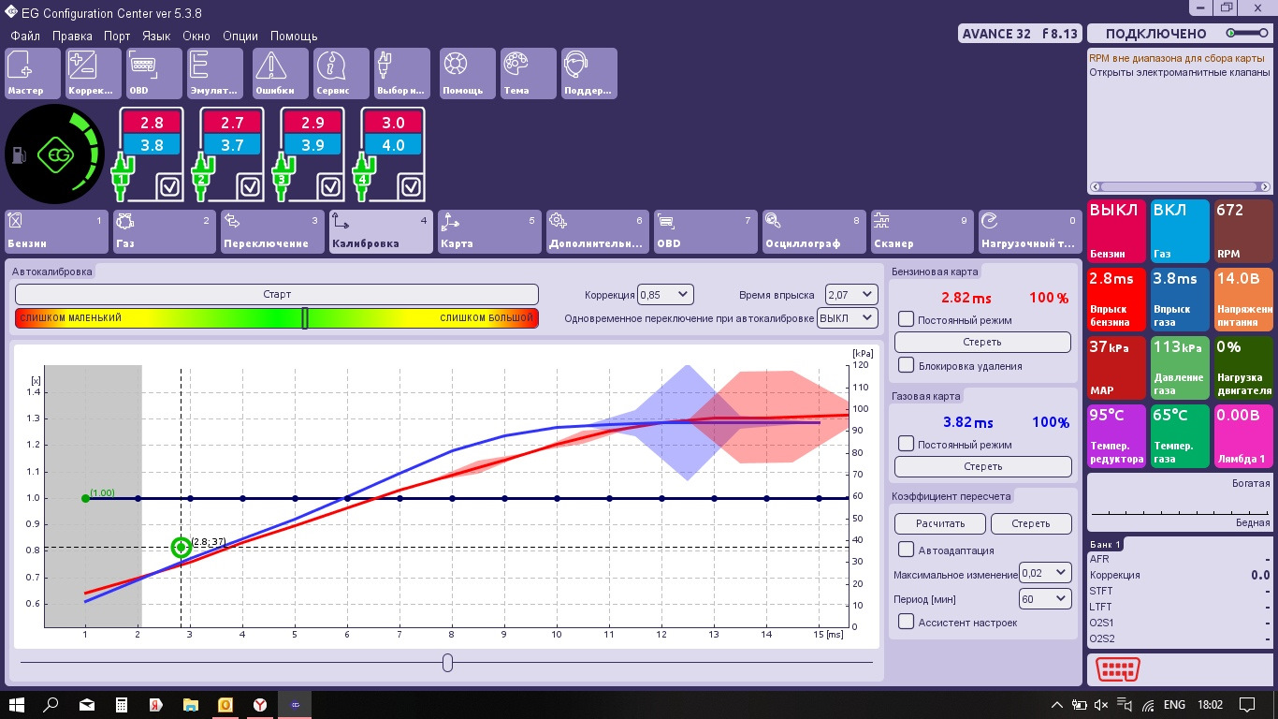Screen dimensions: 1278x719
Task: Open the Ошибки errors icon
Action: click(281, 73)
